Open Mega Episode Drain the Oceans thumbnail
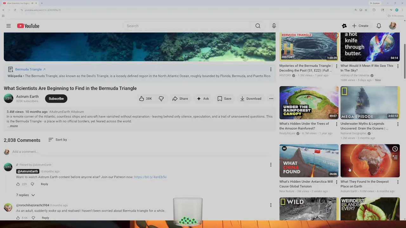The width and height of the screenshot is (406, 228). tap(370, 103)
